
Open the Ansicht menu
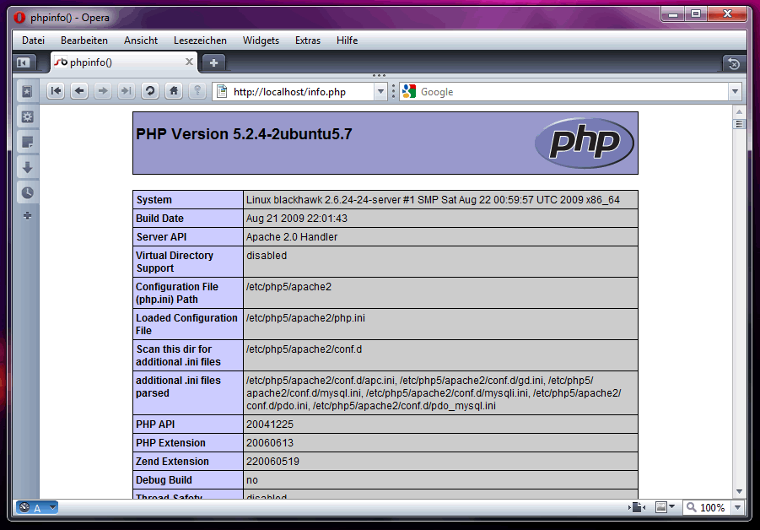[141, 41]
